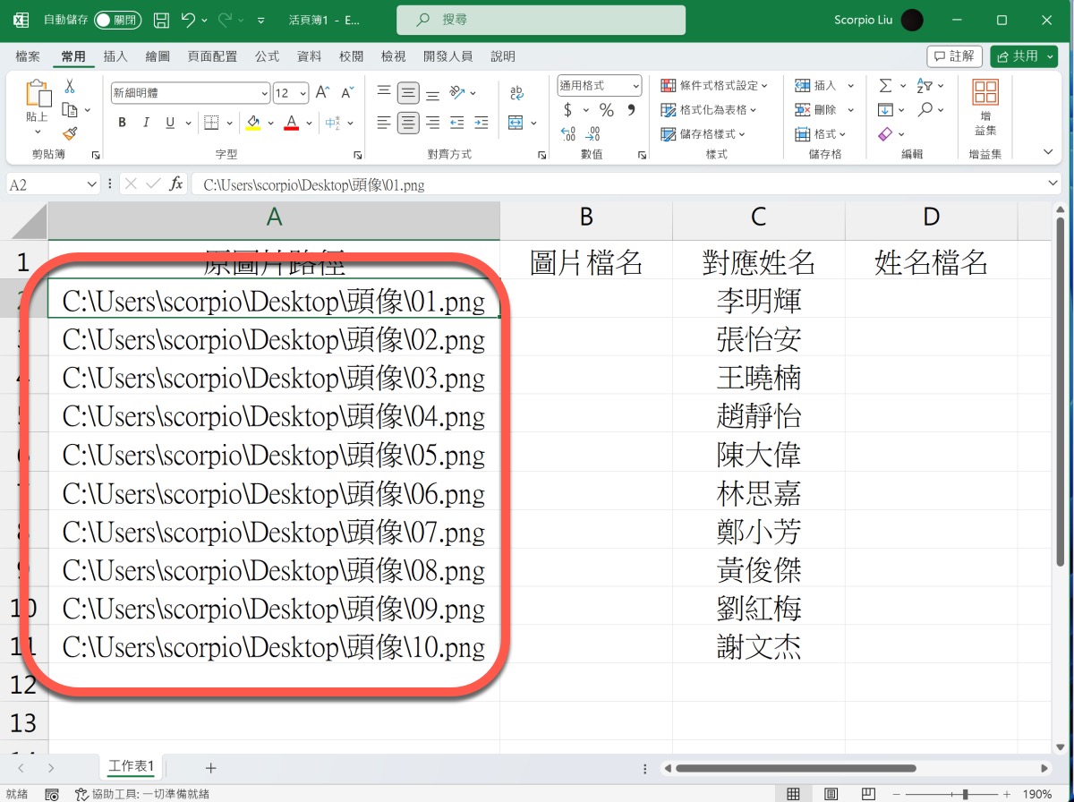Click the Find magnifier icon in editing group
Viewport: 1074px width, 802px height.
(925, 109)
